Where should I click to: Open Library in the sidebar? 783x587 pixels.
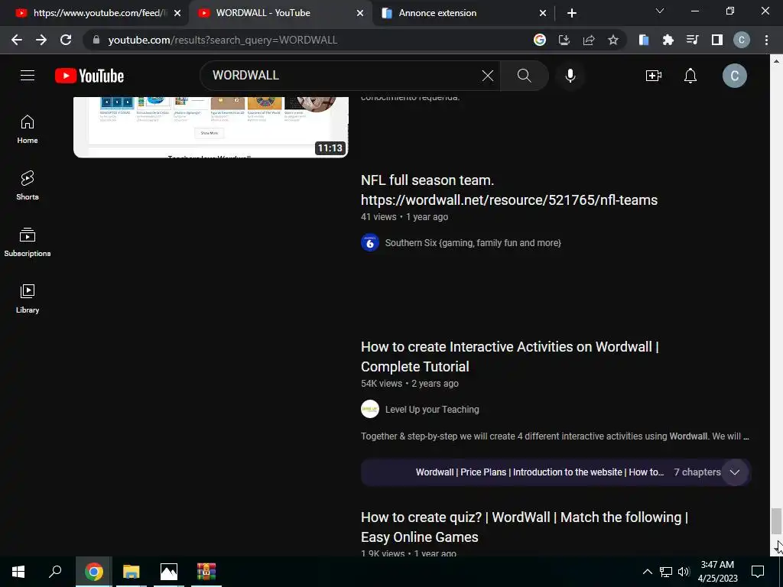pyautogui.click(x=28, y=299)
